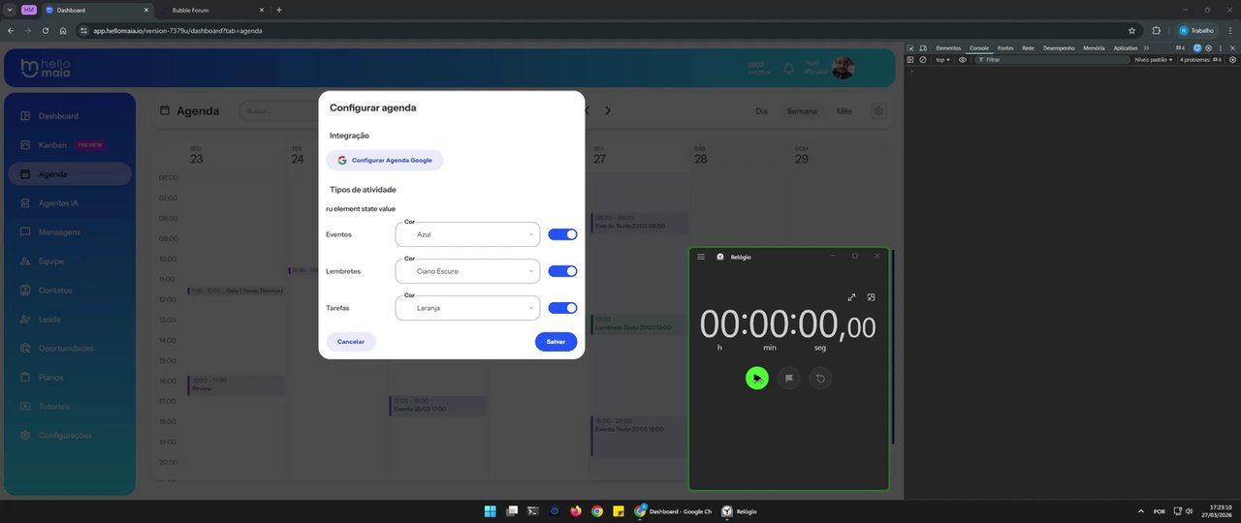Open Contatos in the sidebar
Screen dimensions: 1241x523
70,291
